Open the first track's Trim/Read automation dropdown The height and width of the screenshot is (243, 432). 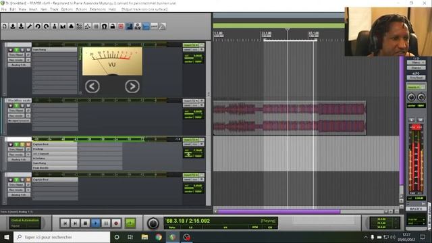16,55
